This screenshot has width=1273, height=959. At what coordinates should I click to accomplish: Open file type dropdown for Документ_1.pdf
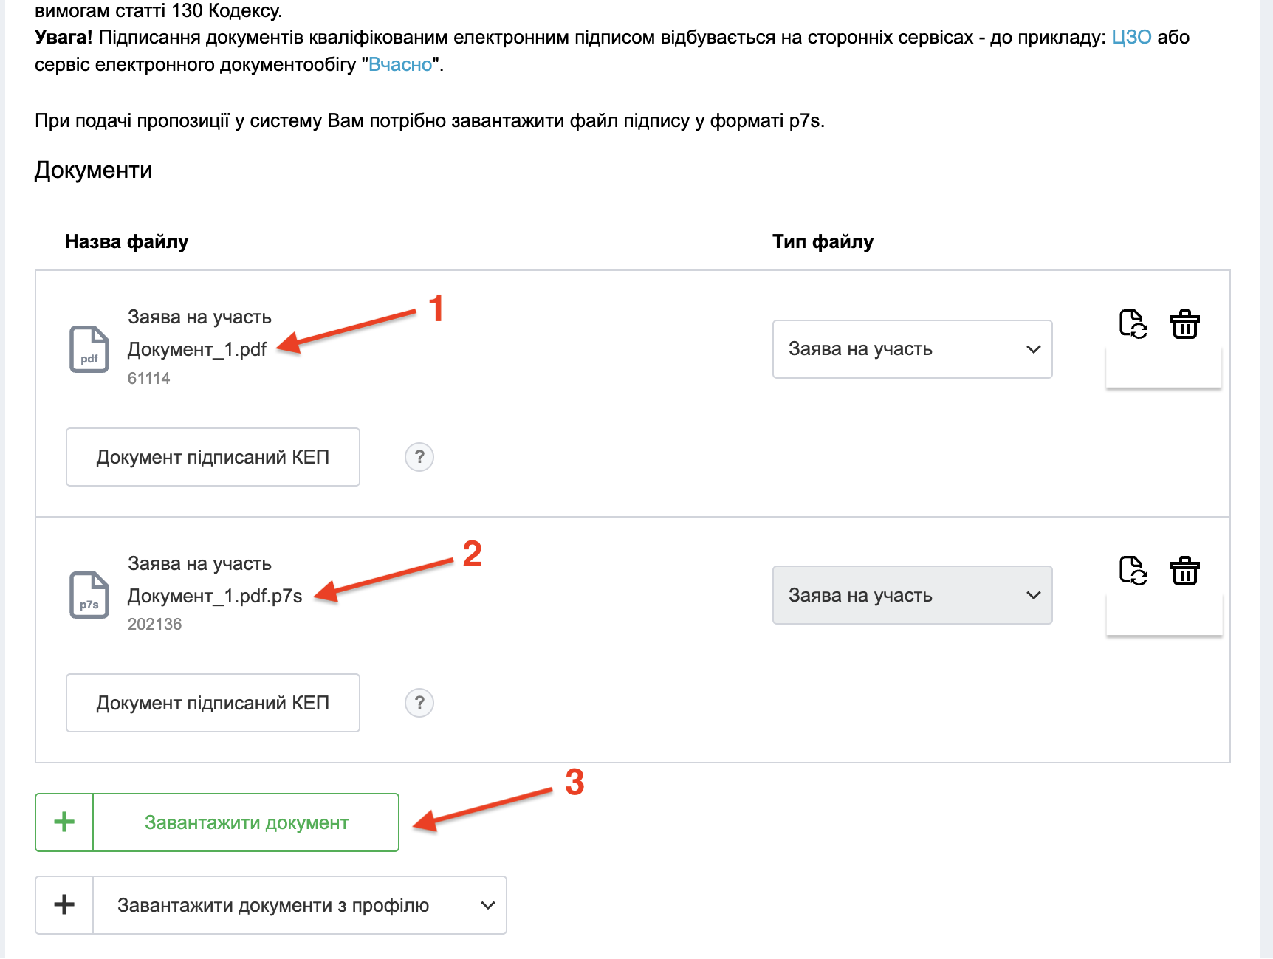point(912,349)
